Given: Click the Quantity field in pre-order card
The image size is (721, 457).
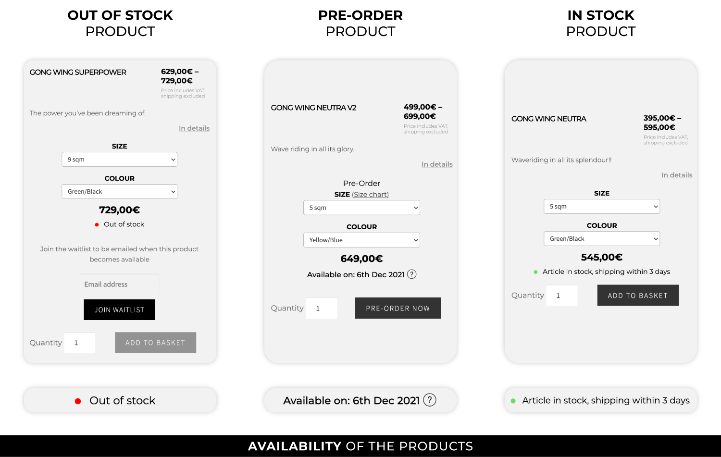Looking at the screenshot, I should (322, 309).
